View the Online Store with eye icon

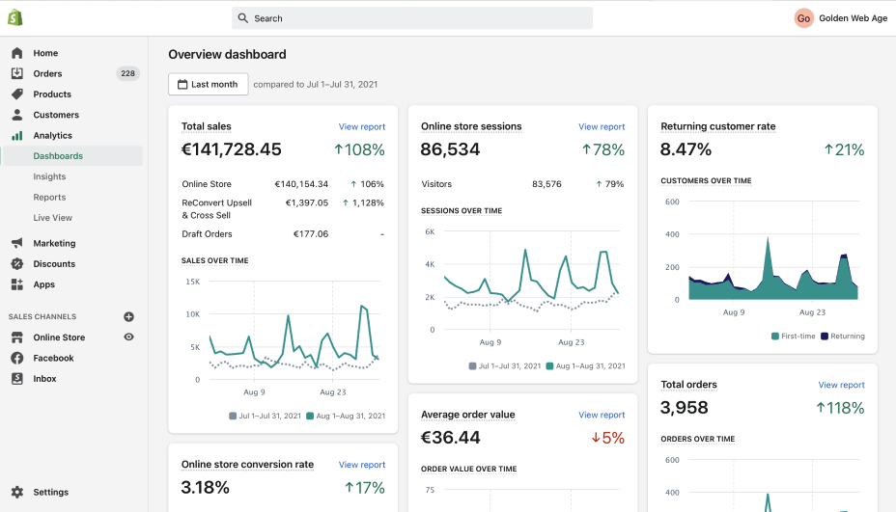(128, 337)
